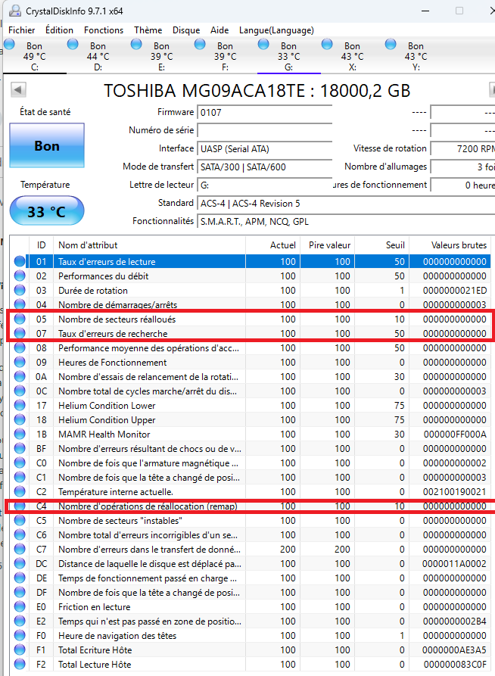Click the Lettre de lecteur field G:
The width and height of the screenshot is (495, 676).
[x=264, y=185]
